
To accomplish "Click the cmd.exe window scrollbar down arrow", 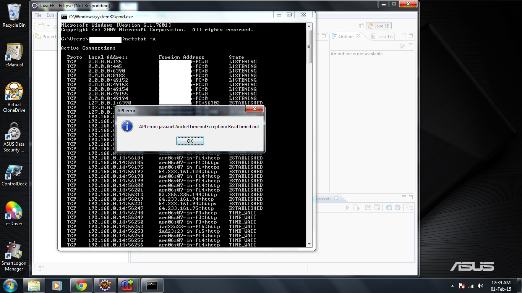I will pyautogui.click(x=309, y=245).
